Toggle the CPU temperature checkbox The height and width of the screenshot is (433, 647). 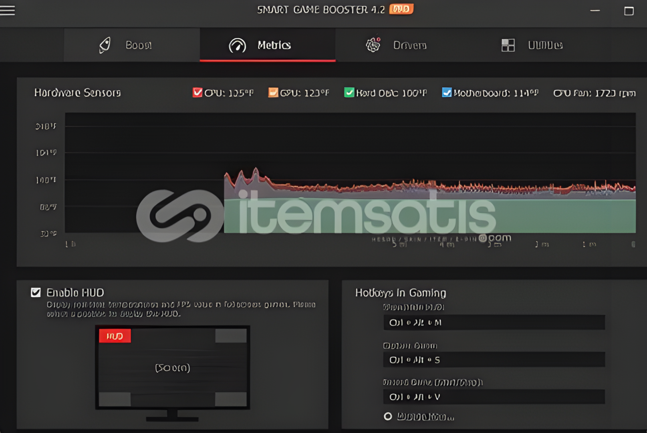pos(197,93)
